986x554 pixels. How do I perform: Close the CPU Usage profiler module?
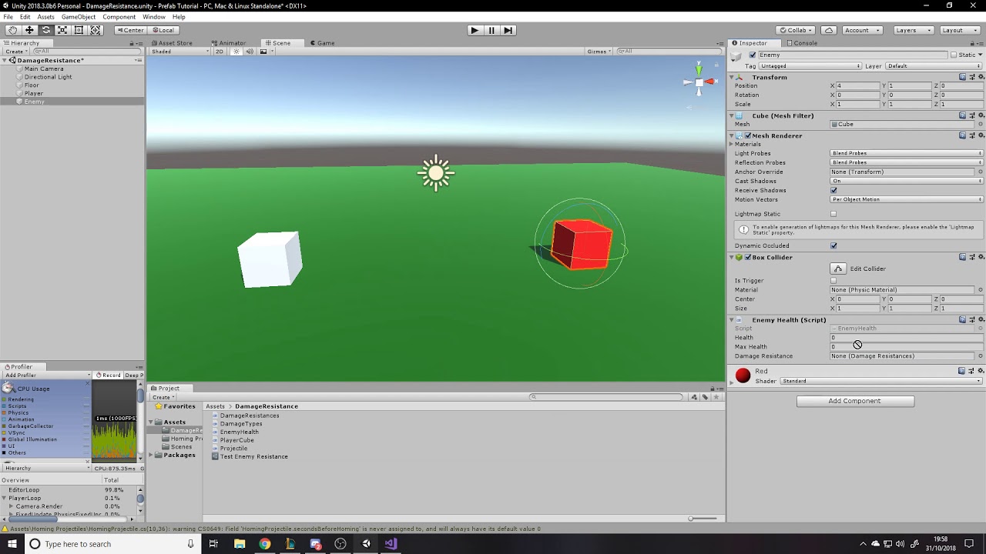pos(86,384)
